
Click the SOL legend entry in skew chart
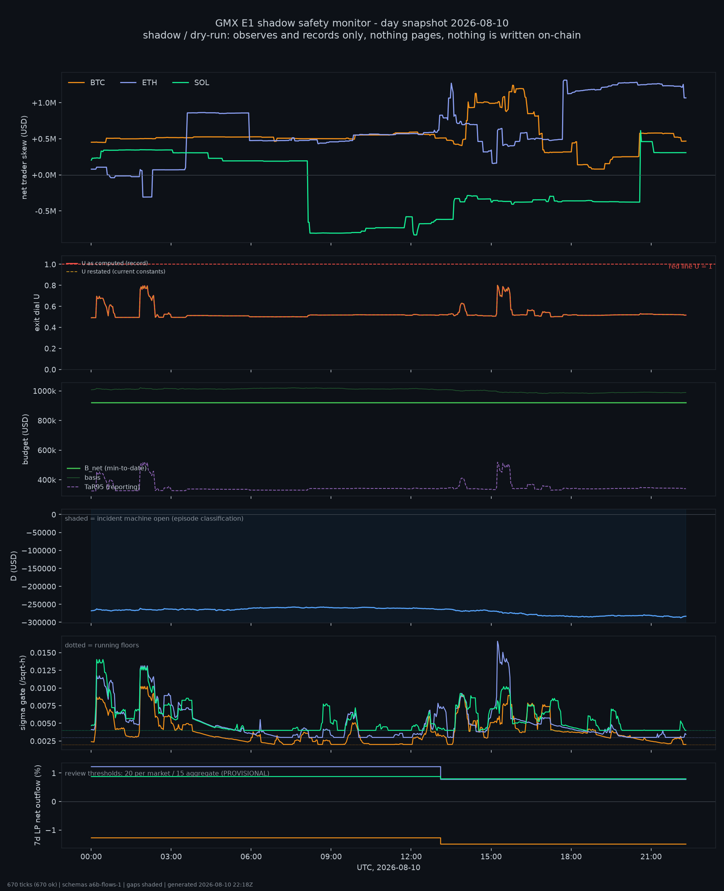click(191, 83)
